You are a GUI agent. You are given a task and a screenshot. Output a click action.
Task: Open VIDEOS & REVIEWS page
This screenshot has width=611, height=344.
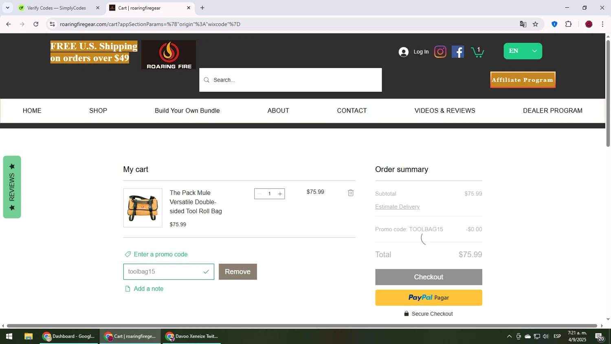445,110
